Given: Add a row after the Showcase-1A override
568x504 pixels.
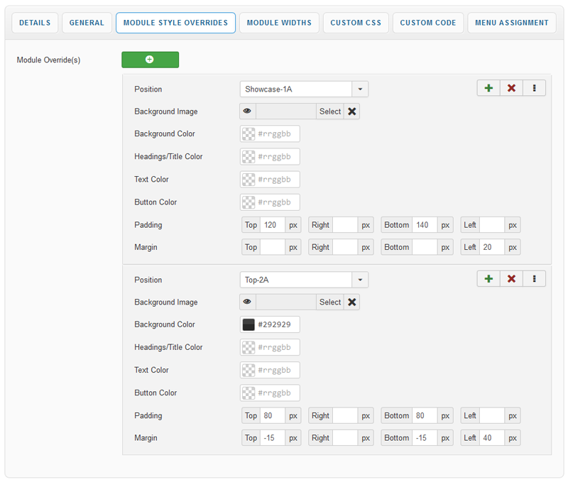Looking at the screenshot, I should click(488, 88).
